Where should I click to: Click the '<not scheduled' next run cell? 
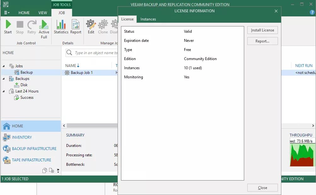pyautogui.click(x=306, y=73)
